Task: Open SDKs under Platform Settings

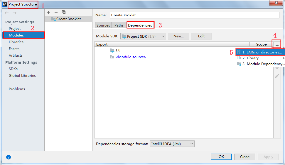Action: [x=13, y=69]
